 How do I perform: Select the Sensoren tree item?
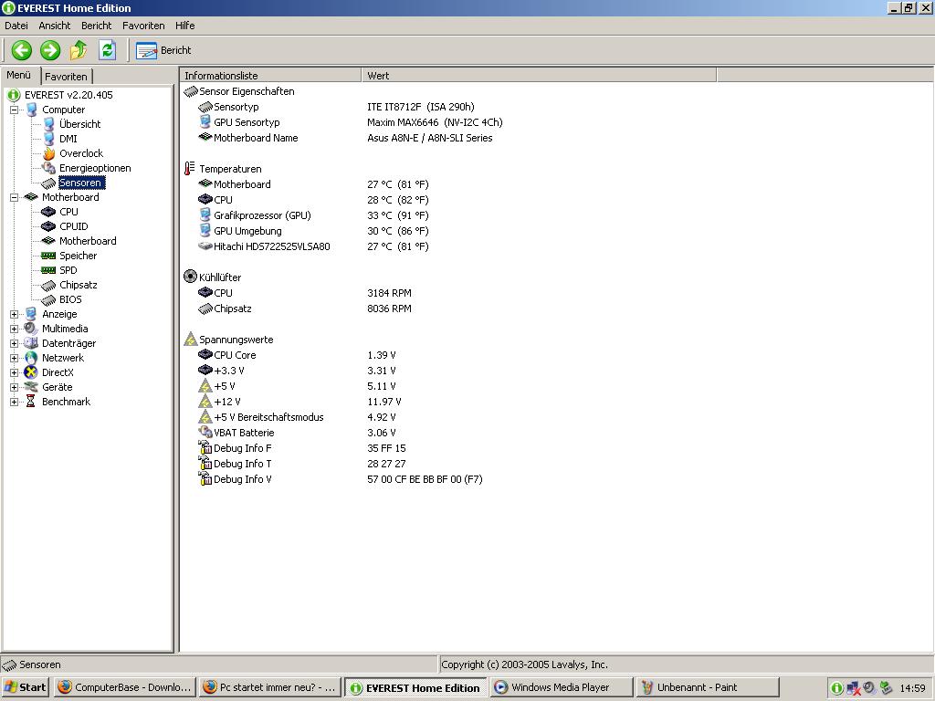81,183
